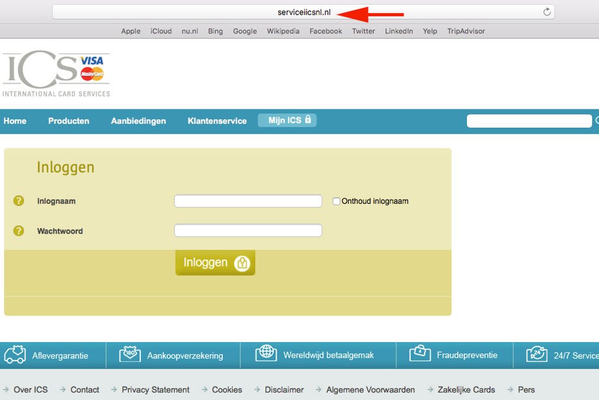Click the Aankoopverzekering 180 icon
This screenshot has width=599, height=400.
(x=130, y=355)
